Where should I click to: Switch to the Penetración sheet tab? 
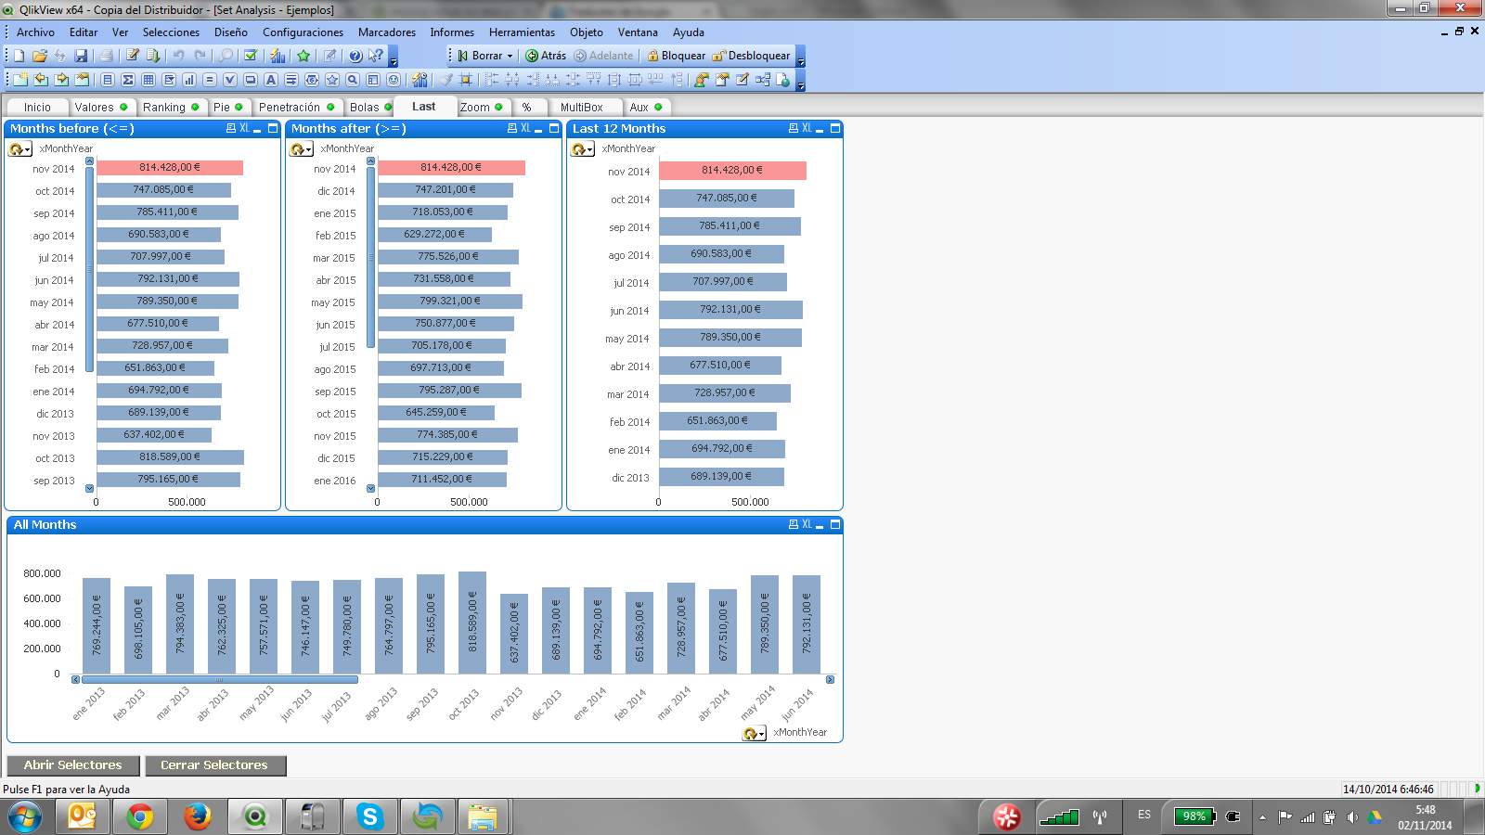pos(296,107)
